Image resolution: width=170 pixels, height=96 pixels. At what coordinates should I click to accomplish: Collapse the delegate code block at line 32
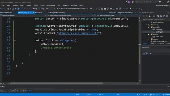tap(15, 41)
